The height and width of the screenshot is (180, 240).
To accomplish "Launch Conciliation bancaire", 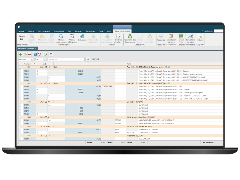I will pyautogui.click(x=171, y=38).
